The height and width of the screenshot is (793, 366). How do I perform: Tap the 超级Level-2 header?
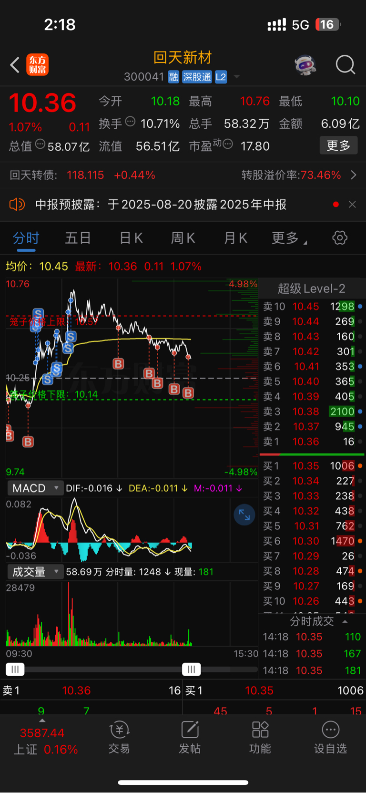click(x=312, y=288)
